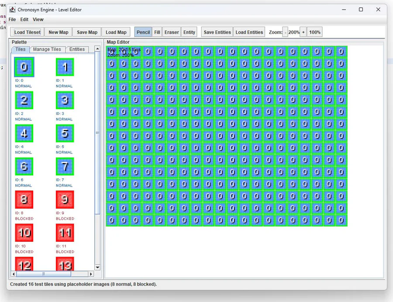Select normal tile 7
This screenshot has height=302, width=393.
pos(65,166)
